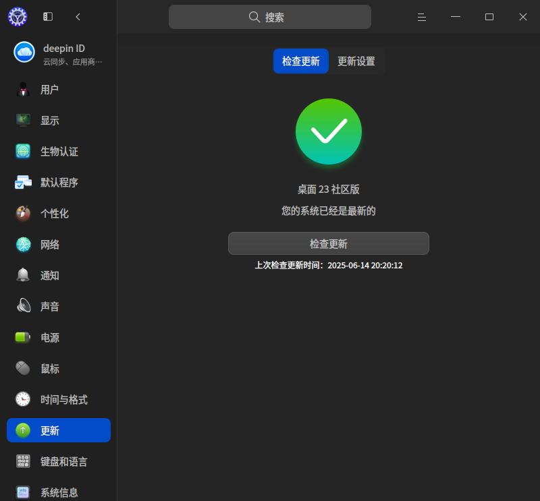Toggle the sidebar panel icon
Image resolution: width=540 pixels, height=501 pixels.
[48, 16]
